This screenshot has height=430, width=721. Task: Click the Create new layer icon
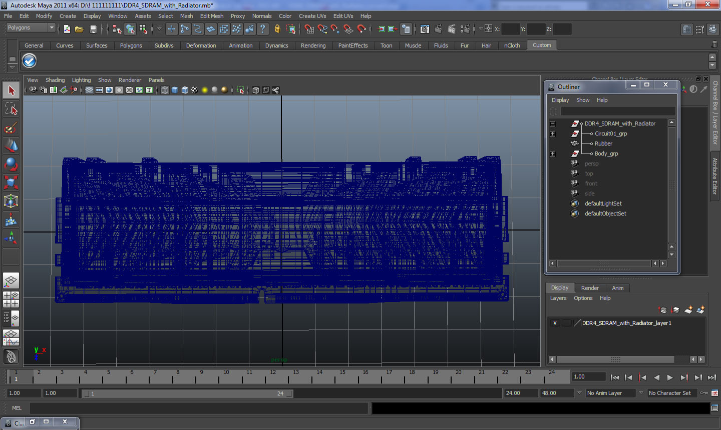pyautogui.click(x=688, y=310)
